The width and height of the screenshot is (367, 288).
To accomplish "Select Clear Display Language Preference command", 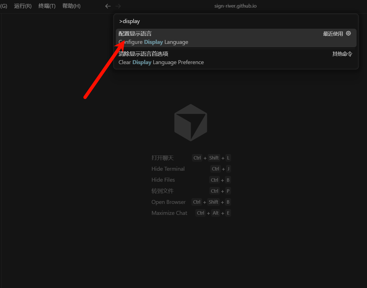I will pos(236,58).
